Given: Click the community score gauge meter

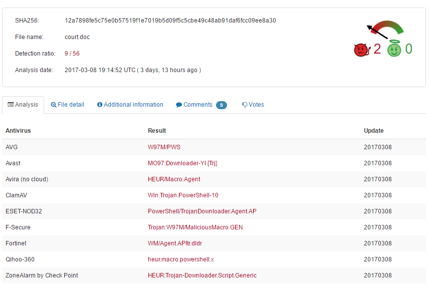Looking at the screenshot, I should tap(385, 30).
